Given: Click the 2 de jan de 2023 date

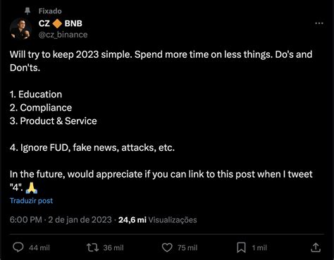Looking at the screenshot, I should [x=80, y=220].
